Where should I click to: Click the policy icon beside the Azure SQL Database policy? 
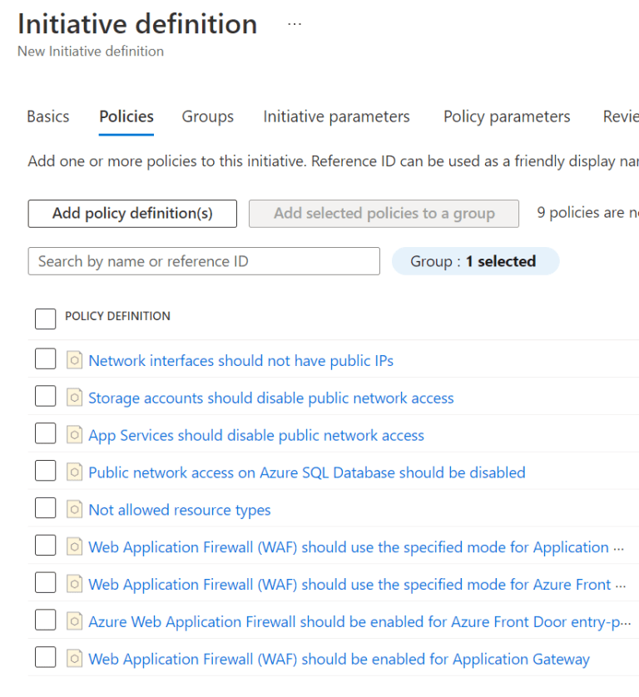(74, 471)
